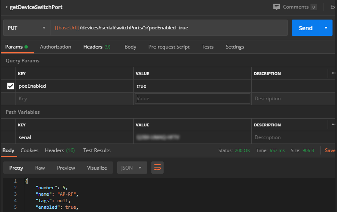Collapse the getDeviceSwitchPort request title arrow
This screenshot has width=337, height=212.
click(x=7, y=7)
